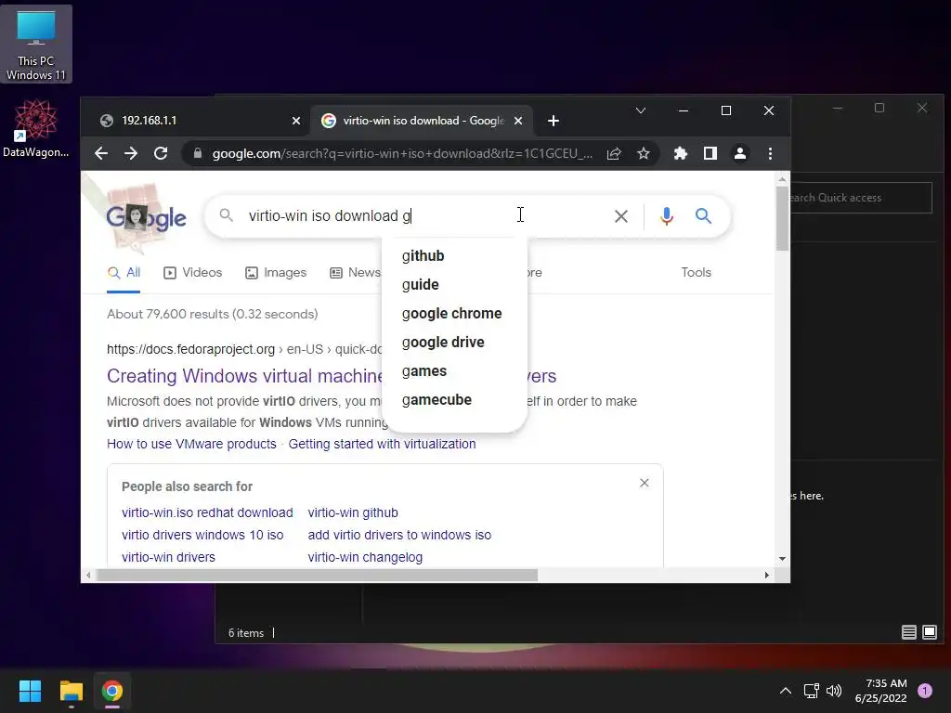Search virtio drivers windows 10 iso

pyautogui.click(x=202, y=535)
